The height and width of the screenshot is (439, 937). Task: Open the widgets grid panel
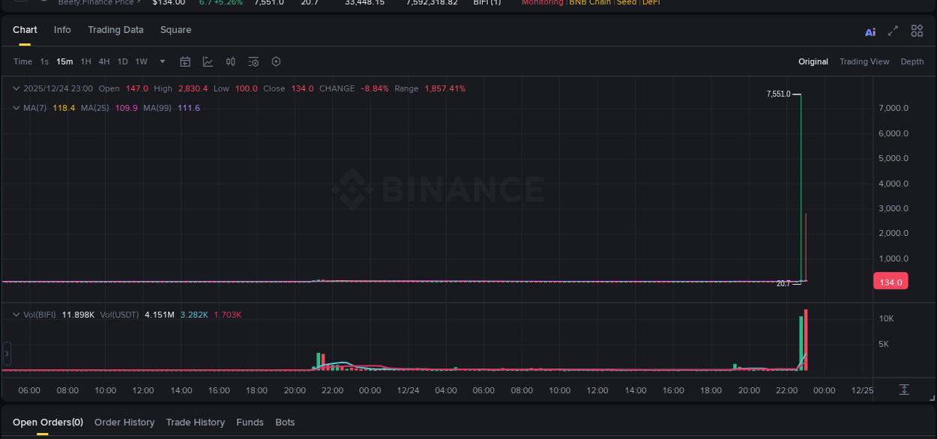click(x=916, y=31)
